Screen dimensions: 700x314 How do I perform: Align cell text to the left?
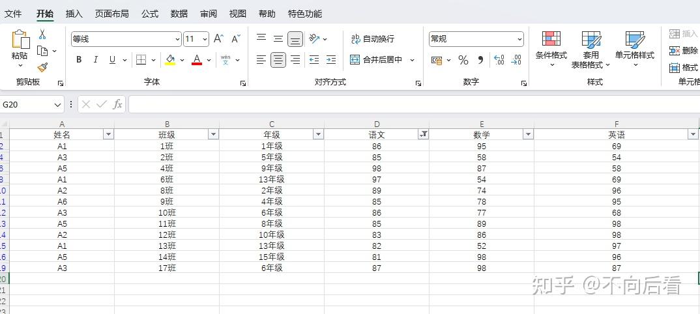261,59
